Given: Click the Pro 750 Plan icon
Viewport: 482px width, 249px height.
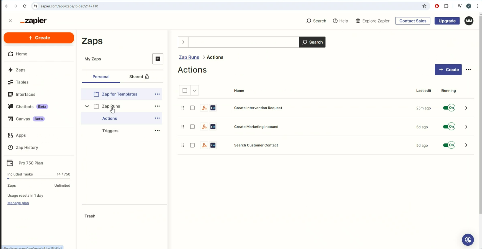Looking at the screenshot, I should pyautogui.click(x=10, y=163).
